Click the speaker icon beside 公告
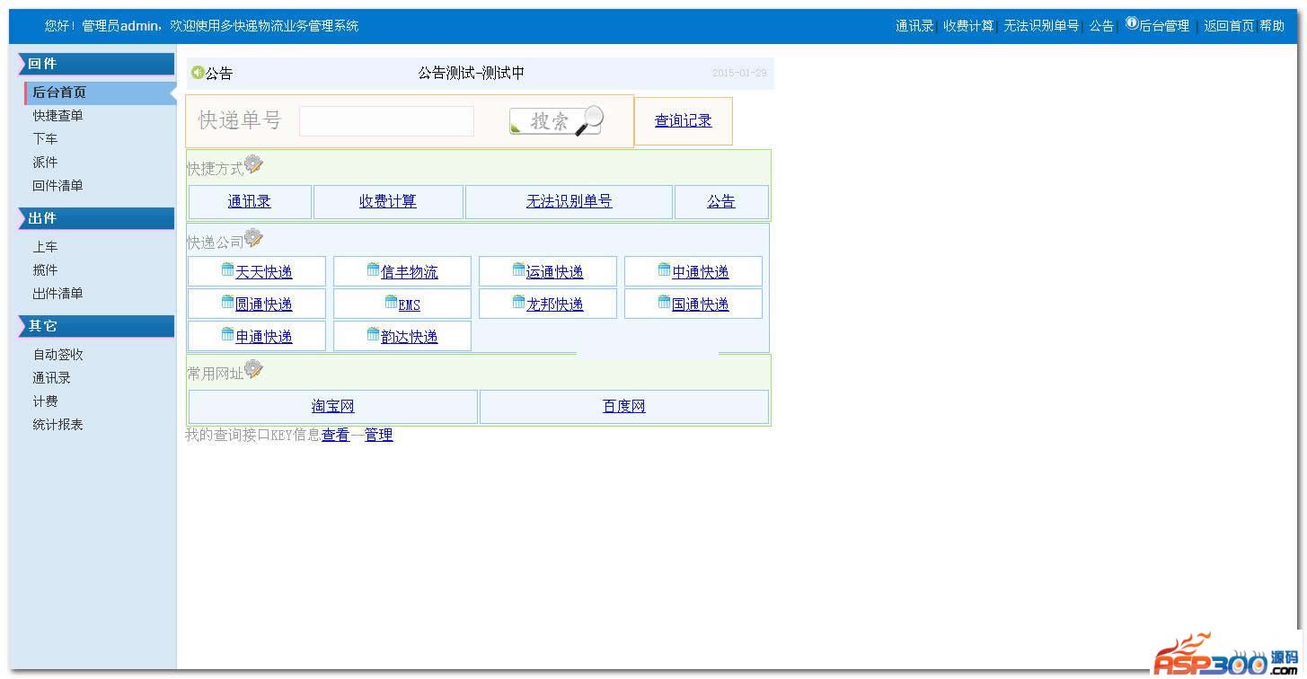The width and height of the screenshot is (1307, 679). pyautogui.click(x=198, y=73)
